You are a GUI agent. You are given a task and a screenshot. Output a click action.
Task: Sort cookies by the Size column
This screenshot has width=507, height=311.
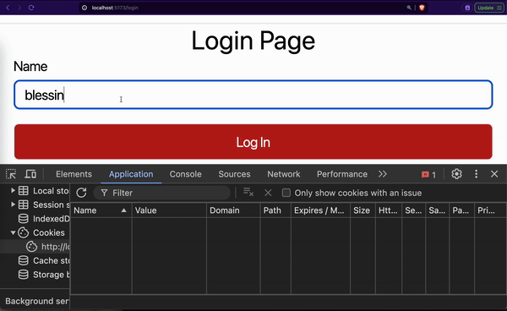pos(363,210)
